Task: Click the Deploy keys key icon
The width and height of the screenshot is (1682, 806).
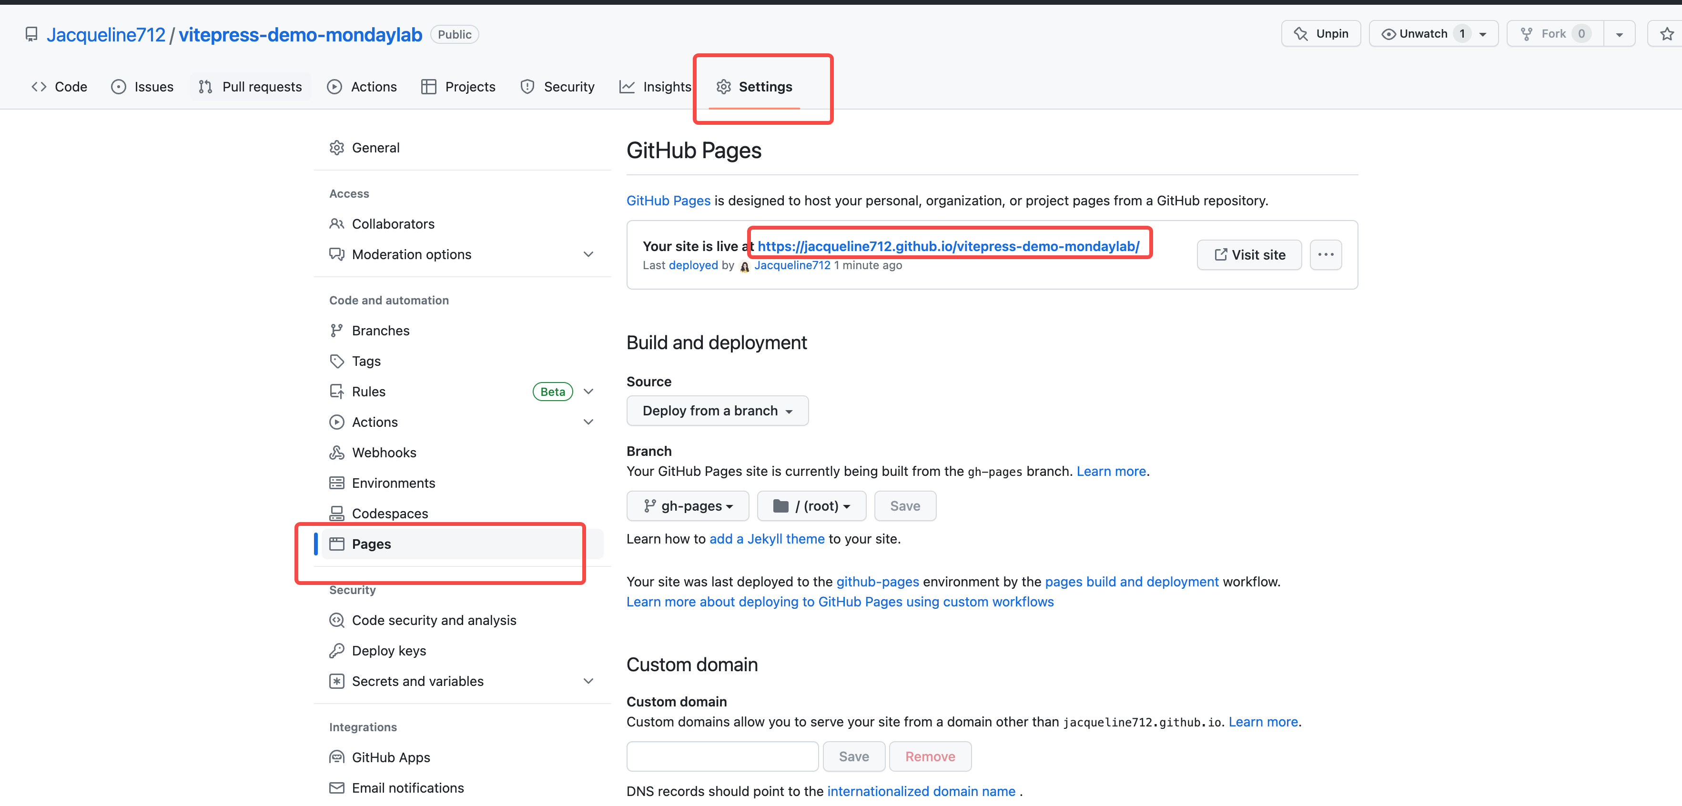Action: click(336, 651)
